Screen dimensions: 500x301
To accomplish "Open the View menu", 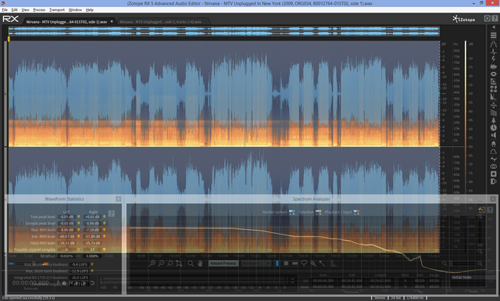I will point(25,10).
